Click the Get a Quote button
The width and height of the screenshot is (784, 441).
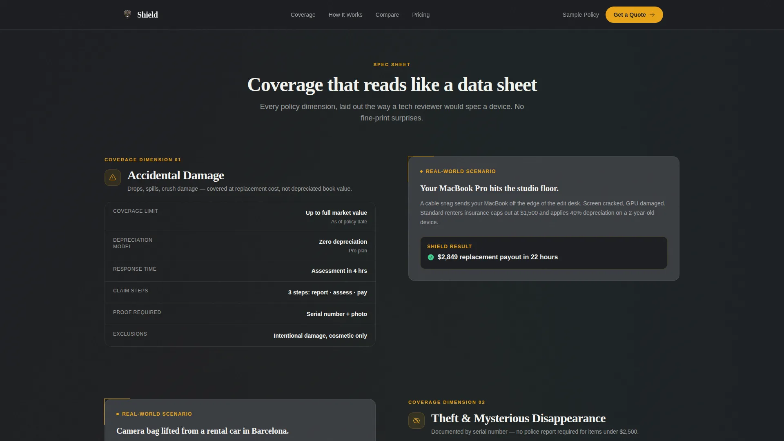634,15
